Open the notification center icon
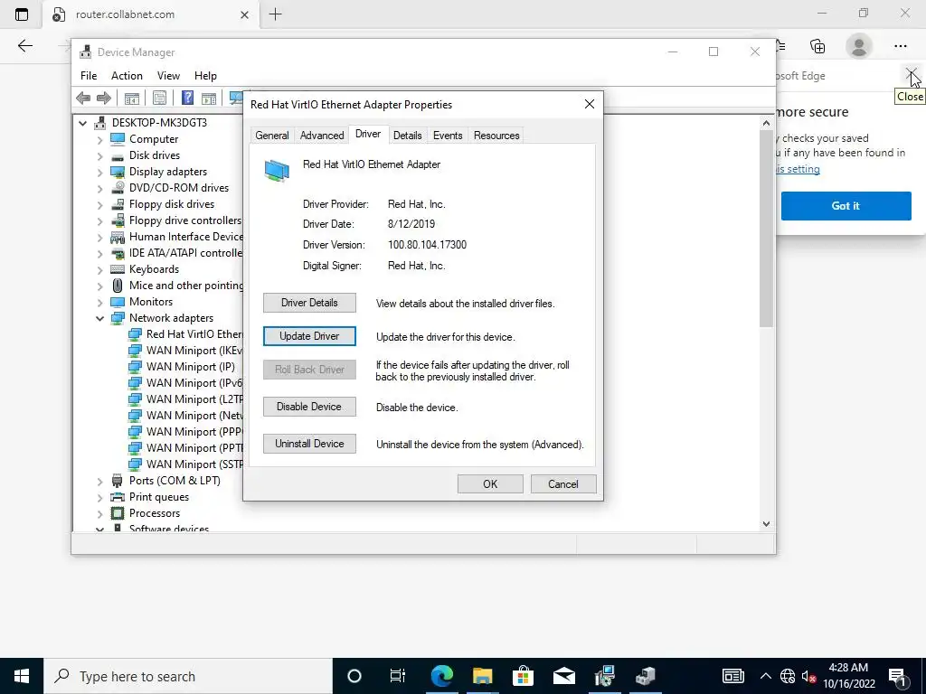The height and width of the screenshot is (694, 926). [898, 677]
